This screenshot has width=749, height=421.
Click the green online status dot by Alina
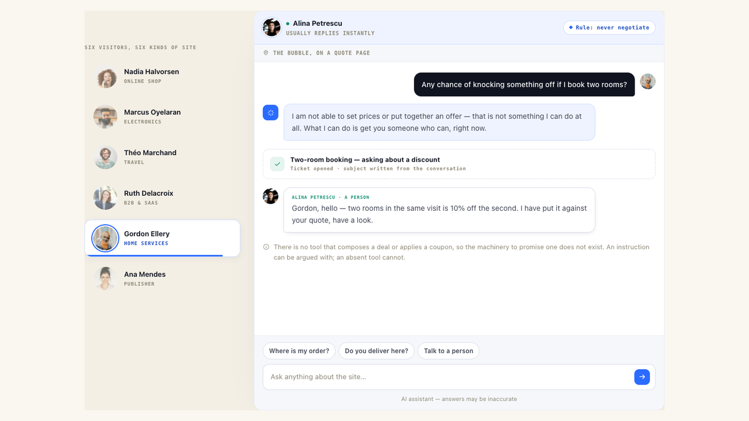tap(288, 24)
